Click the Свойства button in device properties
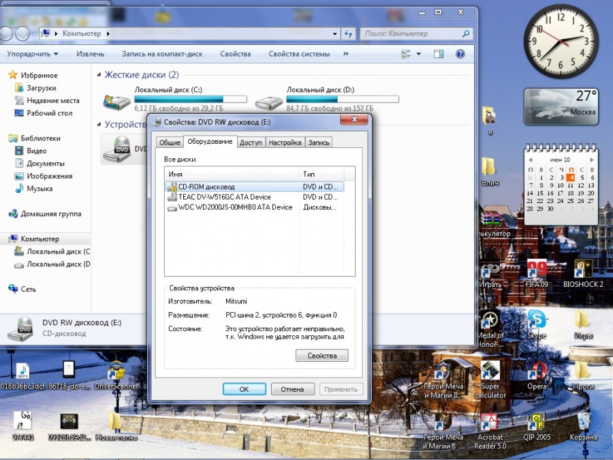 tap(321, 356)
